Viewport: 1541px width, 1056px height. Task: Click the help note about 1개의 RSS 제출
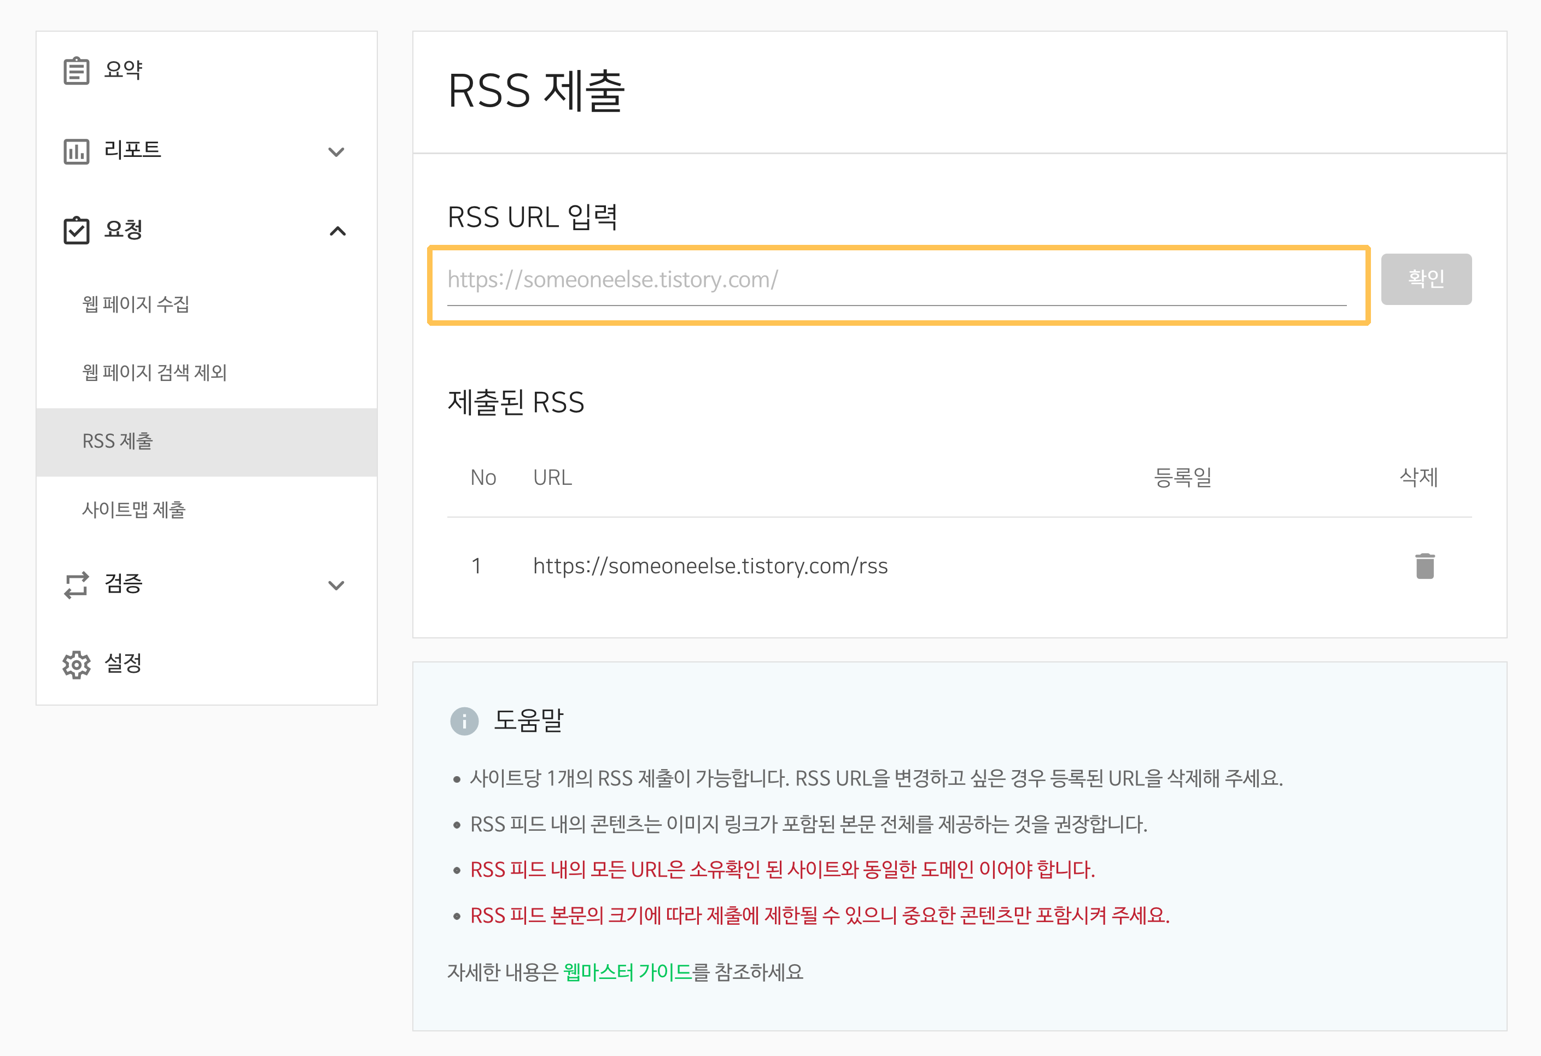coord(877,778)
